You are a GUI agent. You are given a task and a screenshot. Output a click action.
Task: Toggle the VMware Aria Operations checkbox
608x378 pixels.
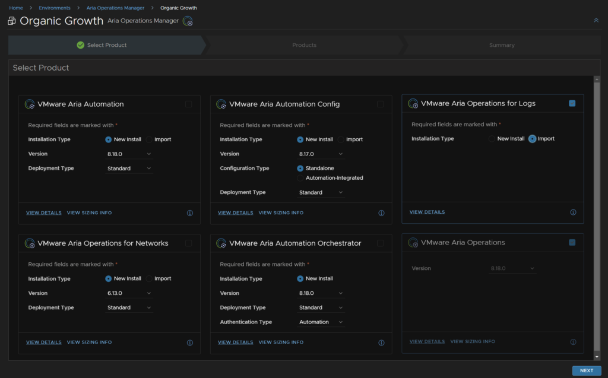(572, 242)
